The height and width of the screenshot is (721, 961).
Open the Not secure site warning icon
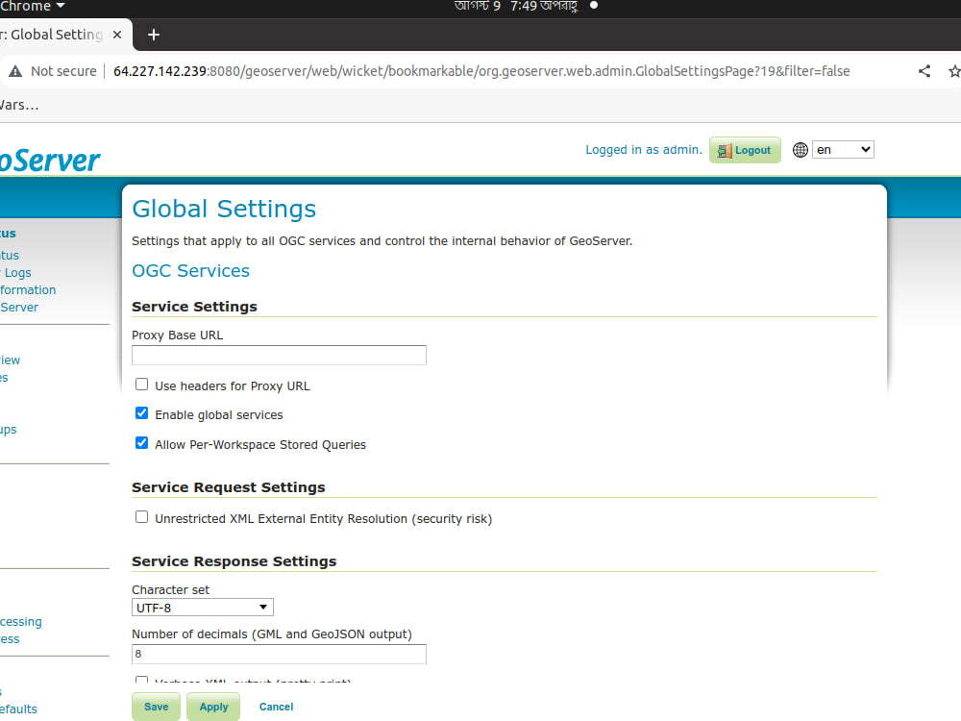[15, 71]
